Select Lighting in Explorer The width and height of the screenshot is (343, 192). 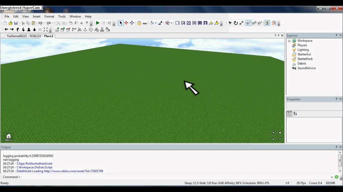tap(303, 50)
